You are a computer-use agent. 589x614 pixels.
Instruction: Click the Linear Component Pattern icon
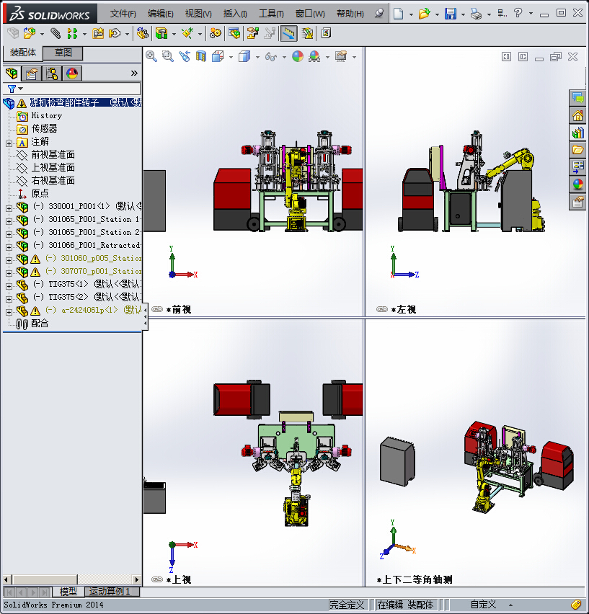point(72,33)
